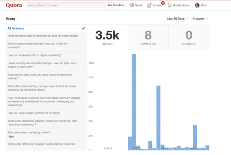231x155 pixels.
Task: Select the 8 Upvotes stat tab
Action: [148, 37]
